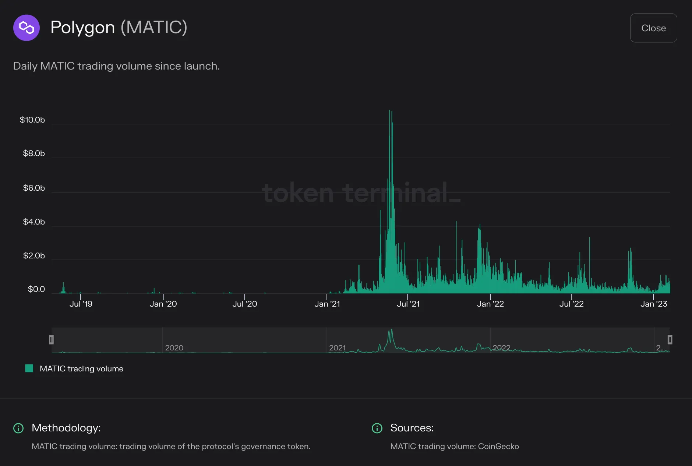Click the MATIC trading volume legend label
This screenshot has height=466, width=692.
(x=81, y=369)
